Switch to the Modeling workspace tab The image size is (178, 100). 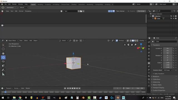pos(40,4)
